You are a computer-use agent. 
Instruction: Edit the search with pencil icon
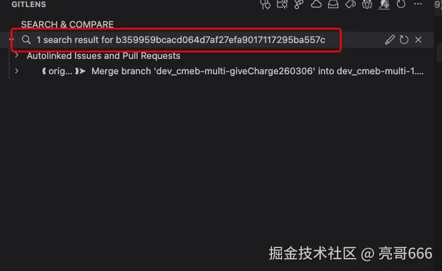[390, 39]
